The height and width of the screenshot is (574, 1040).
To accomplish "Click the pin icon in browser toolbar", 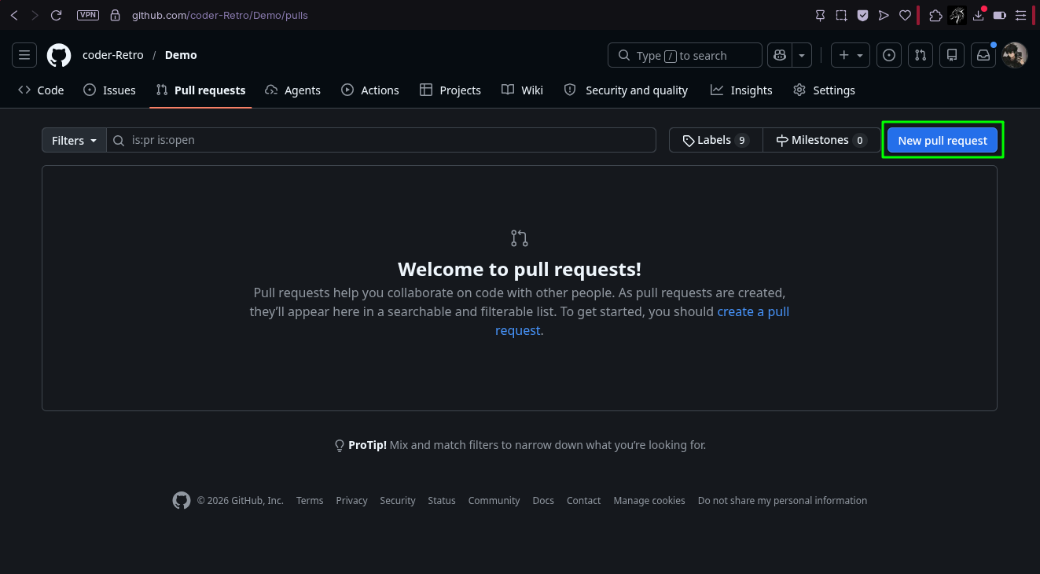I will pos(820,15).
